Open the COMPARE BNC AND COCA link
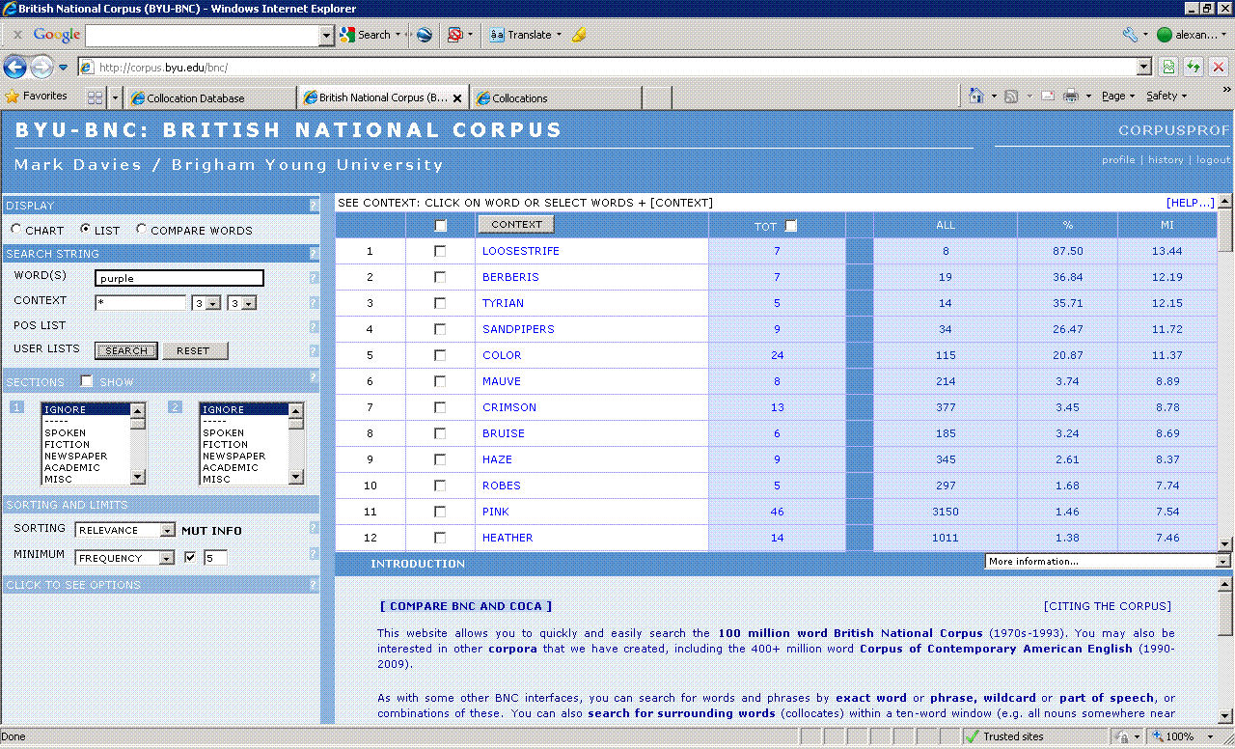Image resolution: width=1235 pixels, height=749 pixels. point(466,606)
